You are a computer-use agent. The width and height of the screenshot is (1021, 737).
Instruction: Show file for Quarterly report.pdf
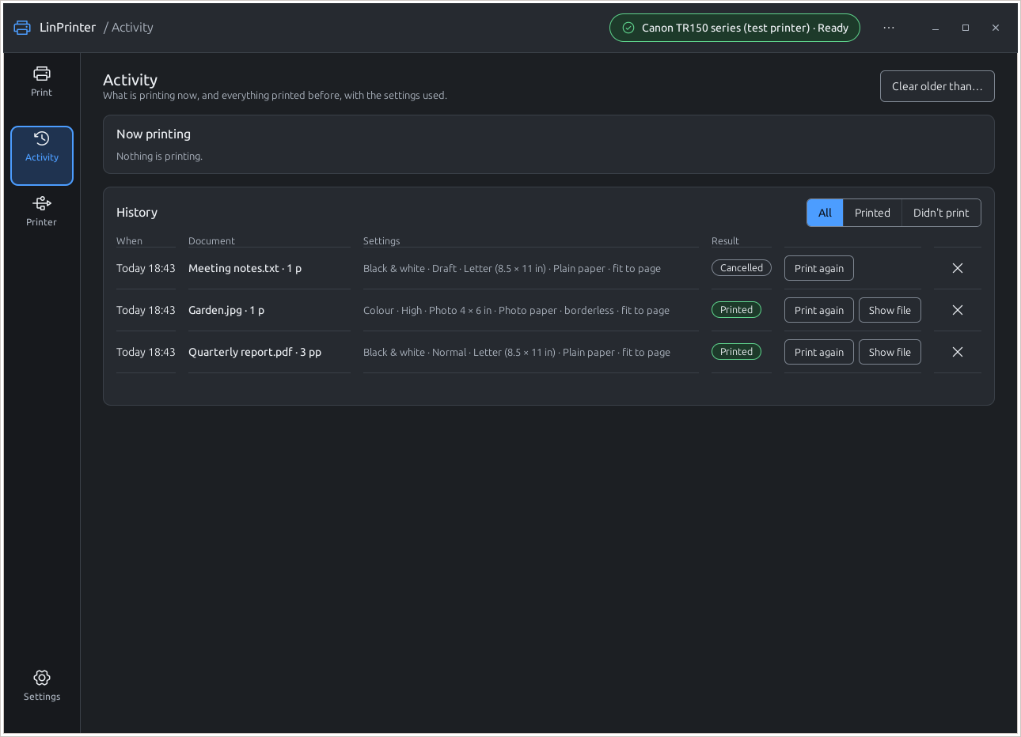(890, 352)
